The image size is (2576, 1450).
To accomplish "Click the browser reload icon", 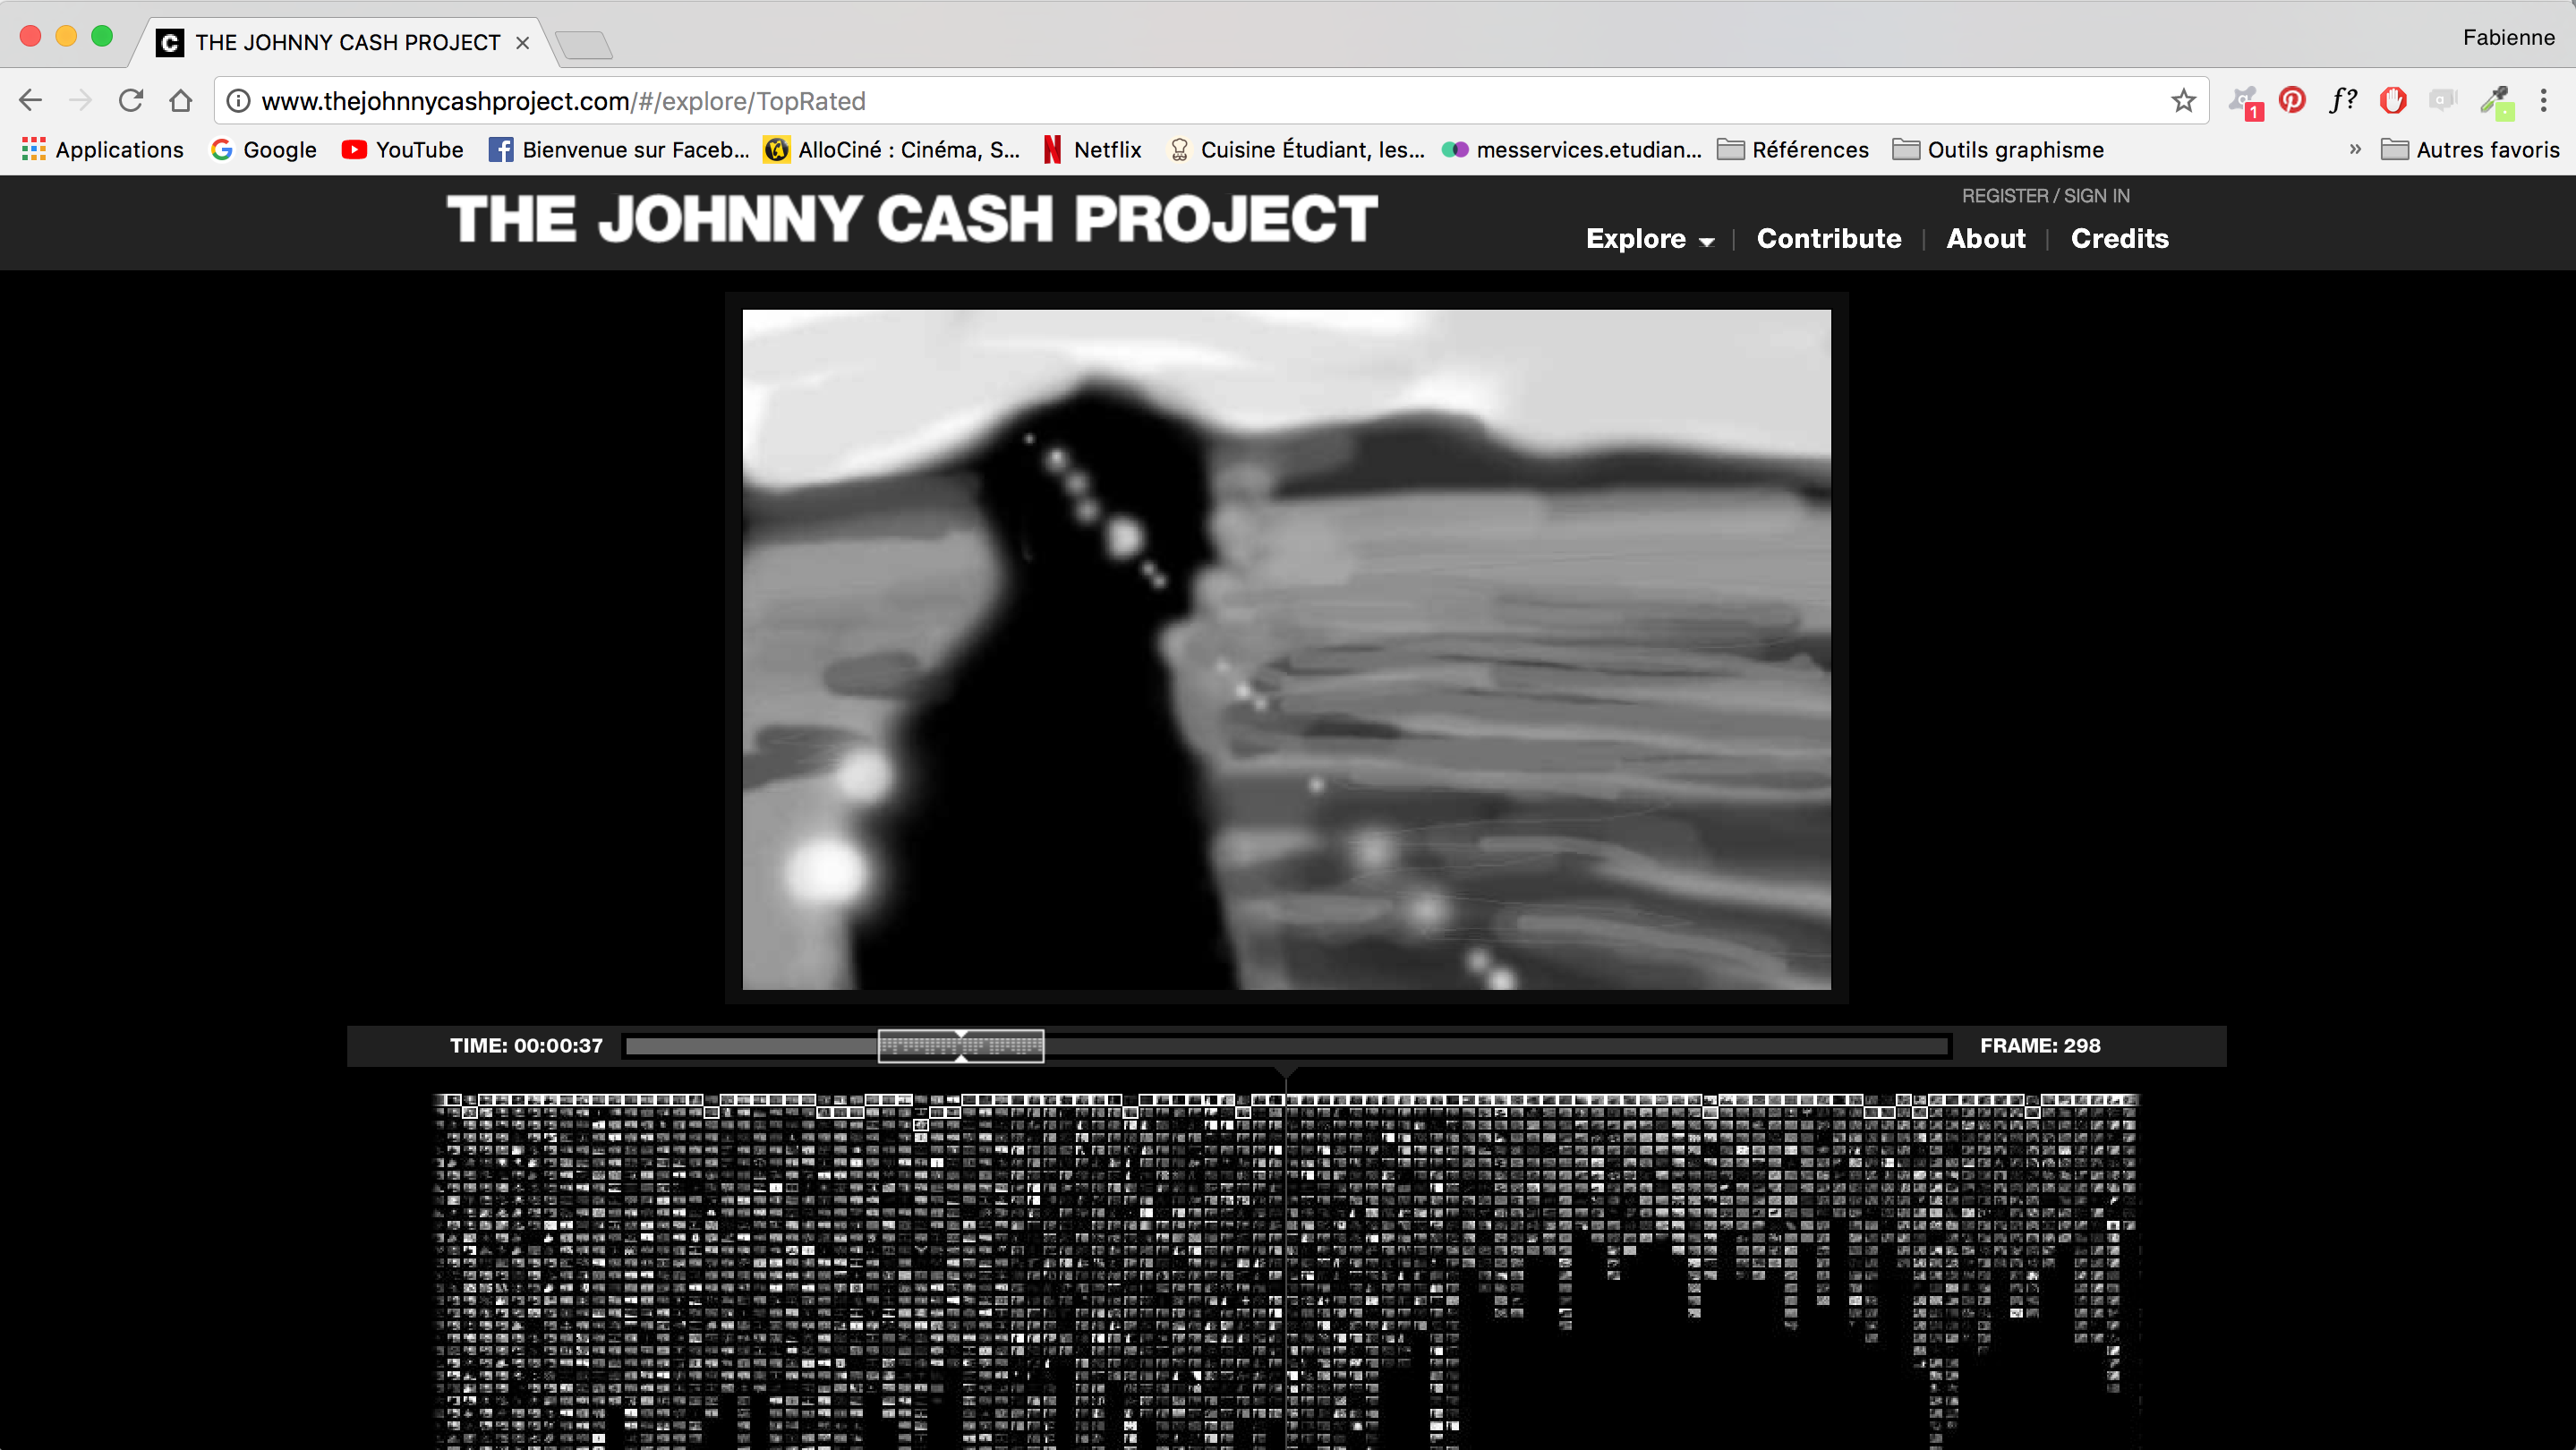I will [x=131, y=101].
